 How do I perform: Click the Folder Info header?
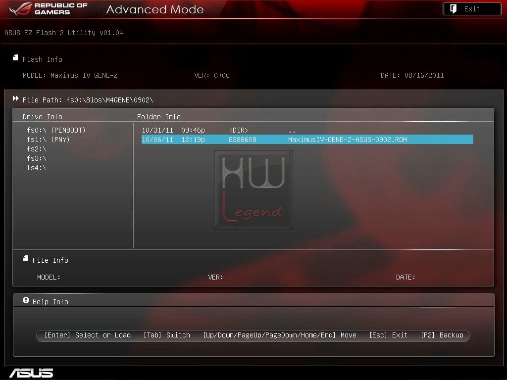(159, 117)
